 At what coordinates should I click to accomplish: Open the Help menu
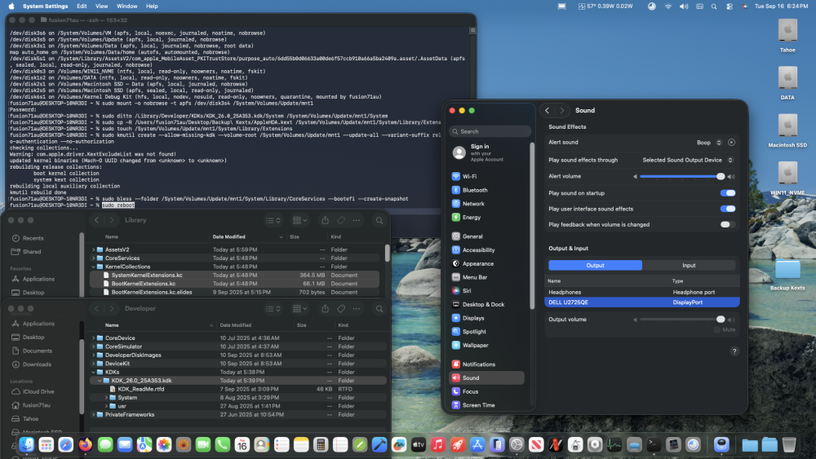(152, 7)
